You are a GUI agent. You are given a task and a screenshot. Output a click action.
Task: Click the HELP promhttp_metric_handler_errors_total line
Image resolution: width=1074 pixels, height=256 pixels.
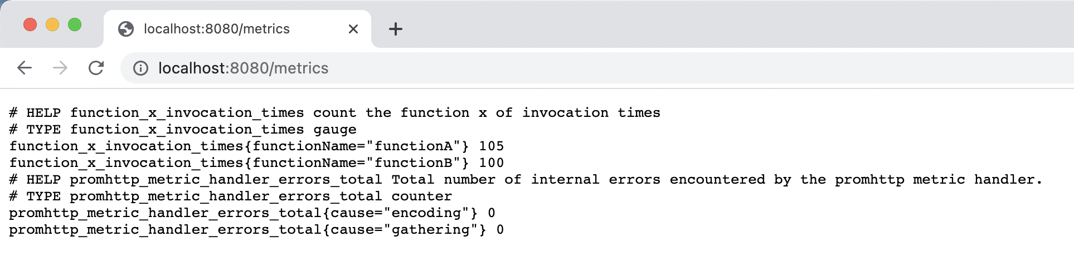click(524, 180)
